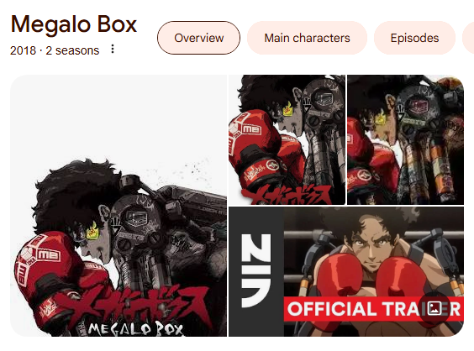Click the image gallery icon on trailer
474x351 pixels.
pyautogui.click(x=434, y=309)
